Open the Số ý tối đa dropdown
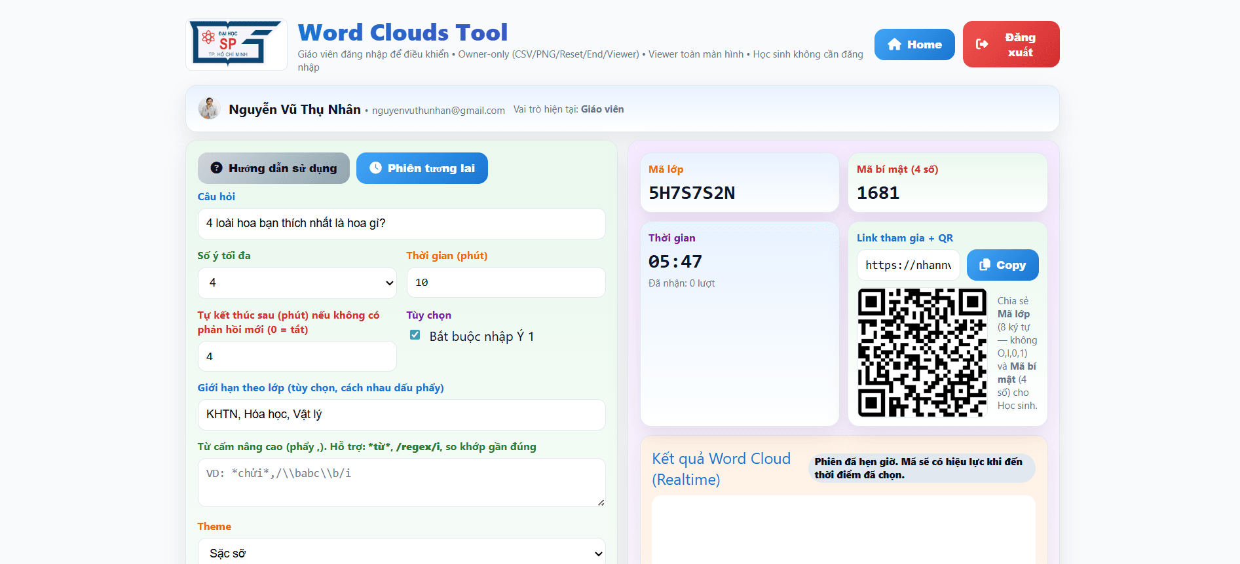Viewport: 1240px width, 564px height. coord(297,283)
